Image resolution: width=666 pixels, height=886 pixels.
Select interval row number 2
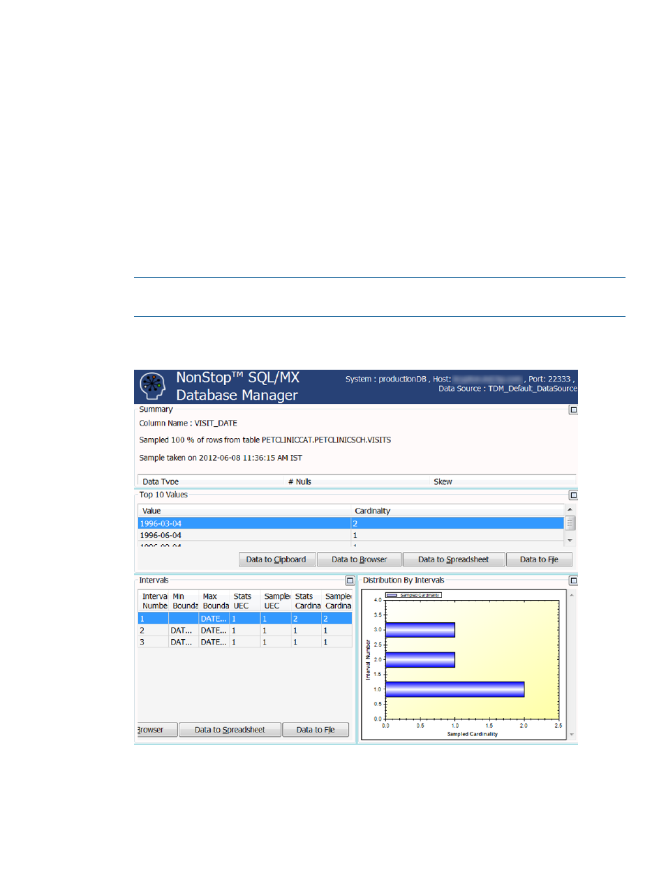coord(244,630)
